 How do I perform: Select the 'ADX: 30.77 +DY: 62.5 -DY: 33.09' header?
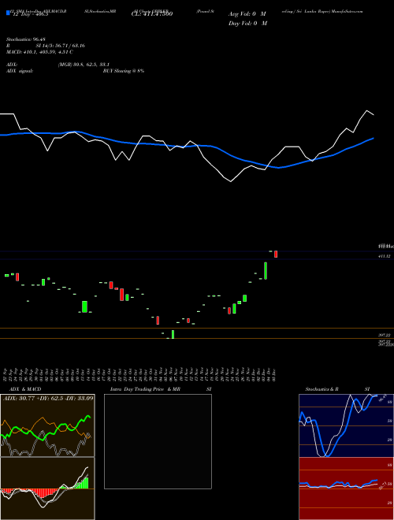click(x=48, y=398)
